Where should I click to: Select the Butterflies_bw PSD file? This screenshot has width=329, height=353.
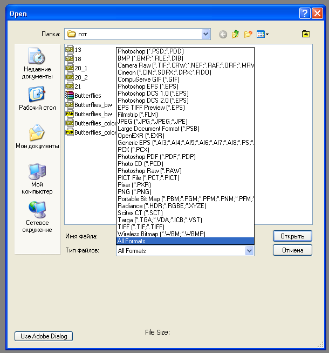88,114
